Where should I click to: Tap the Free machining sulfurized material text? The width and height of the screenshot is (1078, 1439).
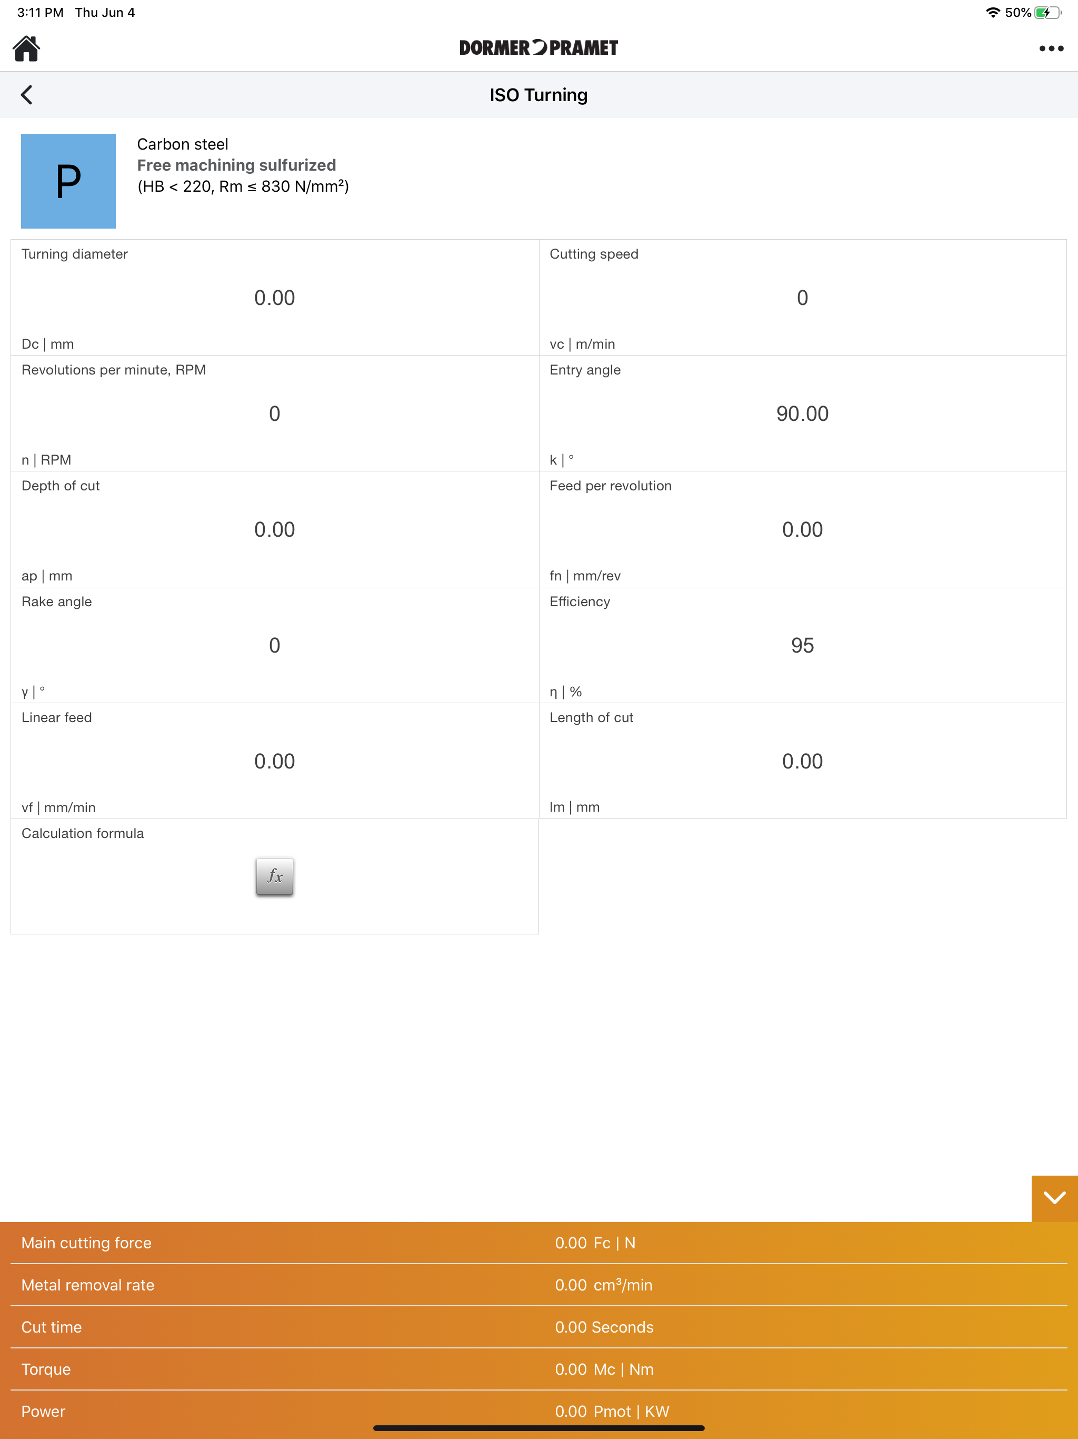pyautogui.click(x=236, y=165)
